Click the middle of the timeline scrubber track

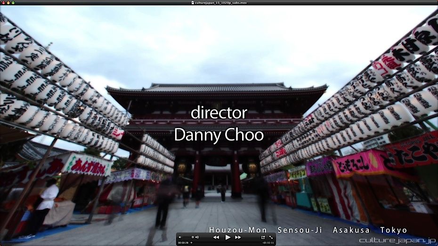click(x=225, y=243)
